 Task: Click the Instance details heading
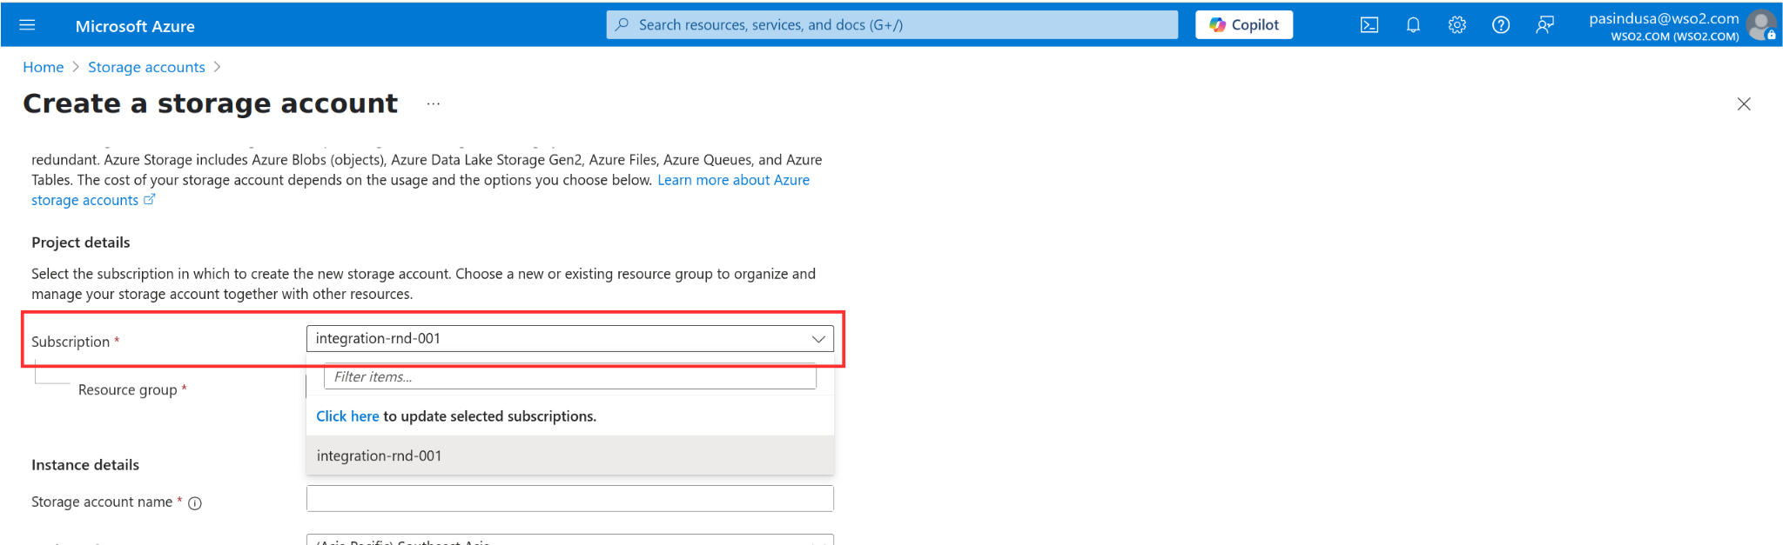click(85, 465)
